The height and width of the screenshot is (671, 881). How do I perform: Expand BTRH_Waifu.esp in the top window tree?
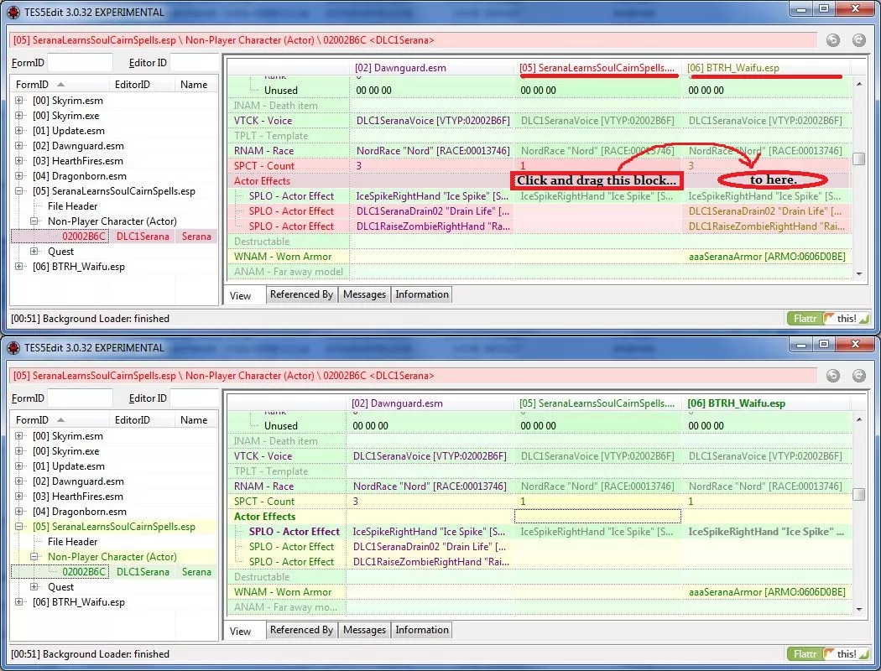19,267
